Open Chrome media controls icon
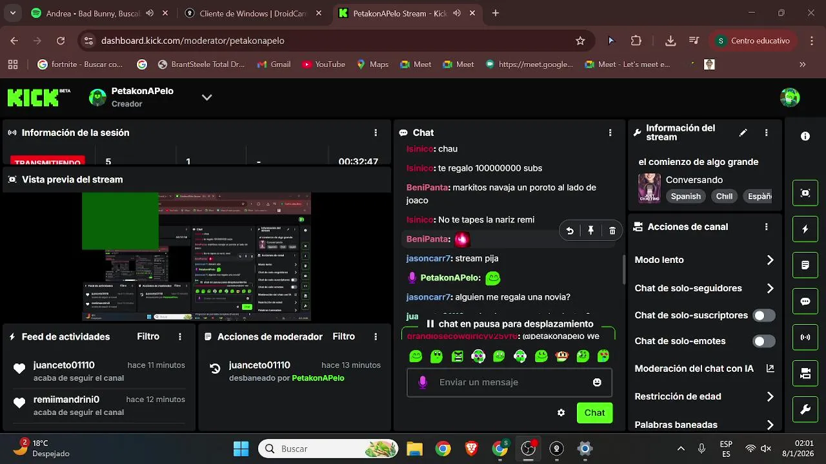 (694, 41)
